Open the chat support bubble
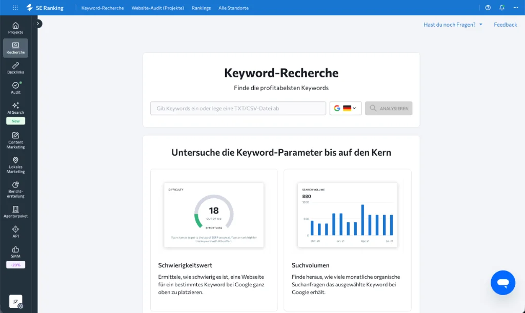This screenshot has height=313, width=525. [503, 283]
